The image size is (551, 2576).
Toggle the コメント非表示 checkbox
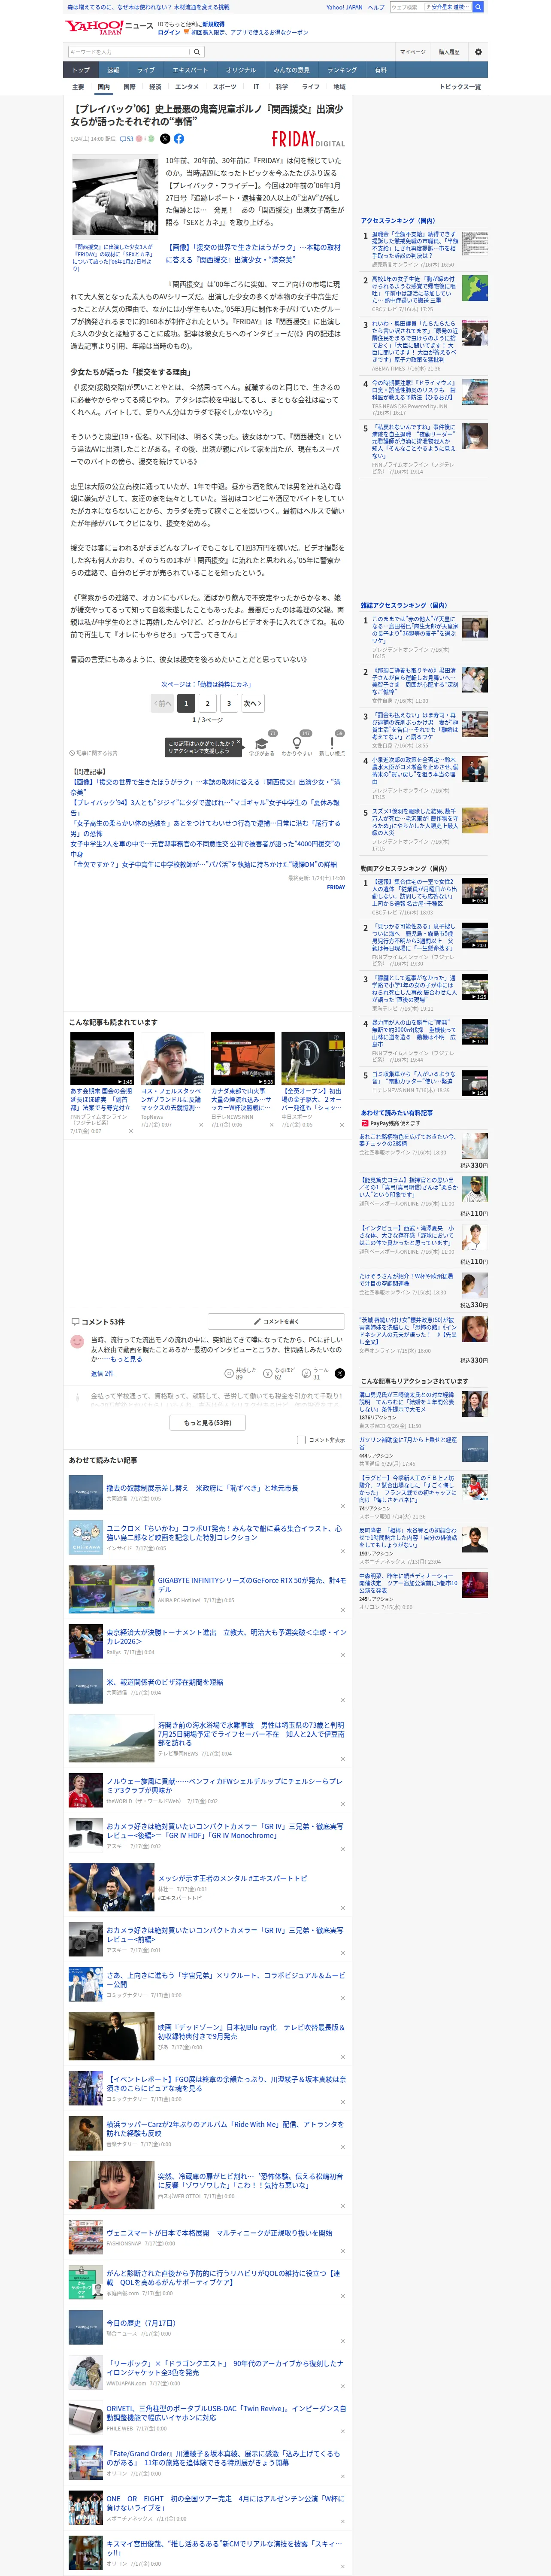point(301,1440)
